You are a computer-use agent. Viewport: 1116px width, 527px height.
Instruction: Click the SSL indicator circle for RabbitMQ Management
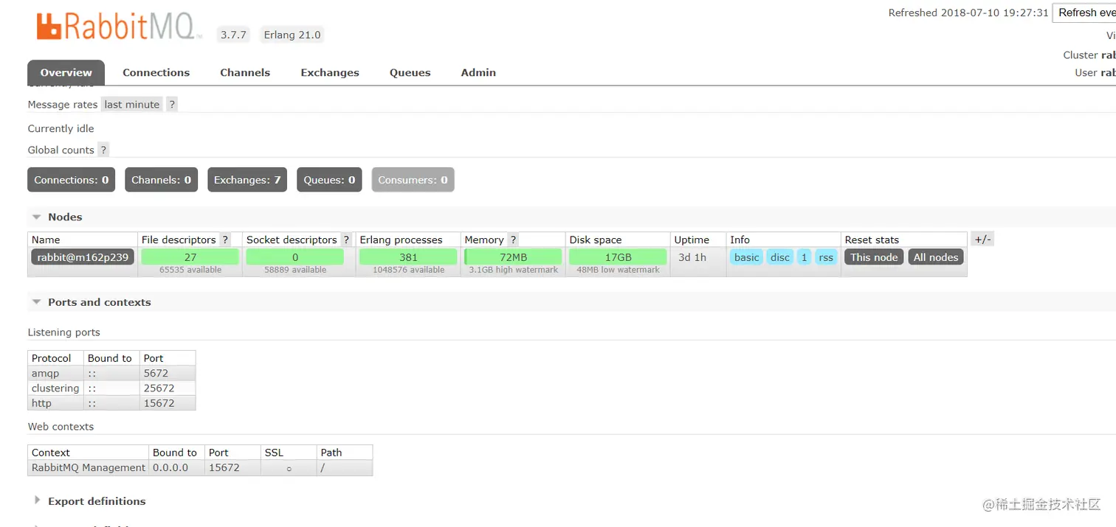tap(289, 469)
